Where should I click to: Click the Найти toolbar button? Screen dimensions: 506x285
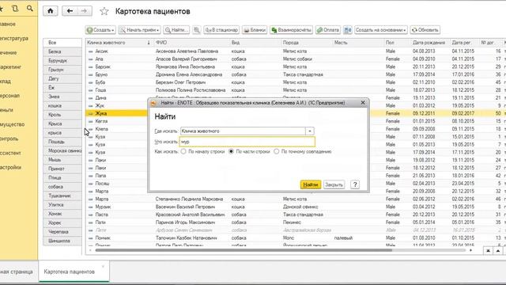point(176,30)
